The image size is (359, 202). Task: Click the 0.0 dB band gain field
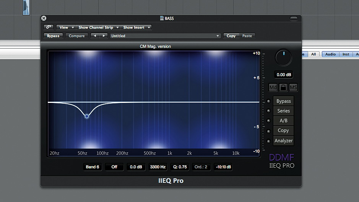tap(136, 167)
